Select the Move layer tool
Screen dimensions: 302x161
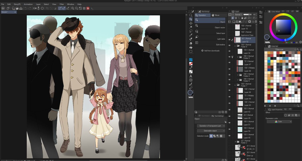coord(191,23)
